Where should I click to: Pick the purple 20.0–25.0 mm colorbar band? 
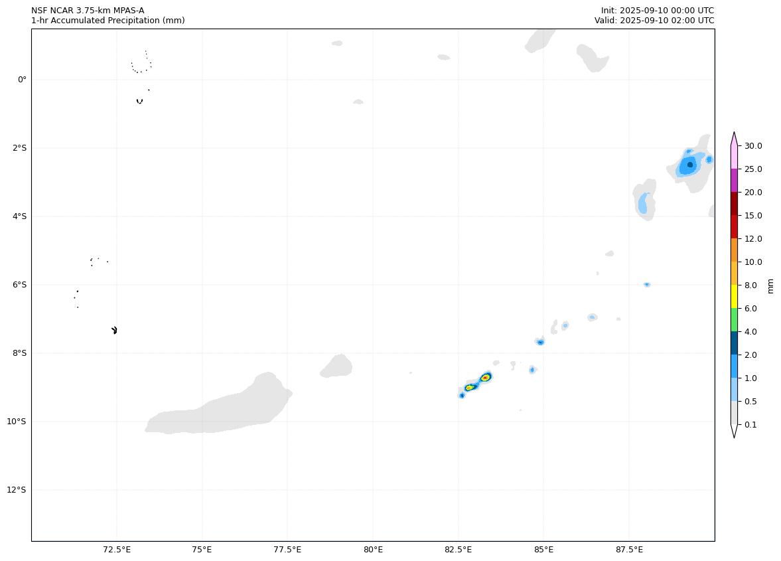tap(734, 180)
